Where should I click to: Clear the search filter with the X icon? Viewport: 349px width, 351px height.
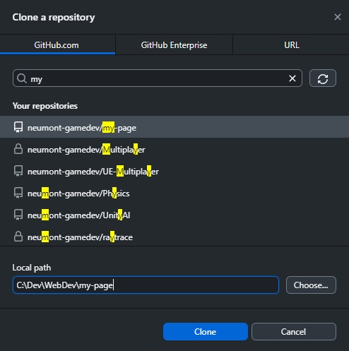tap(292, 78)
